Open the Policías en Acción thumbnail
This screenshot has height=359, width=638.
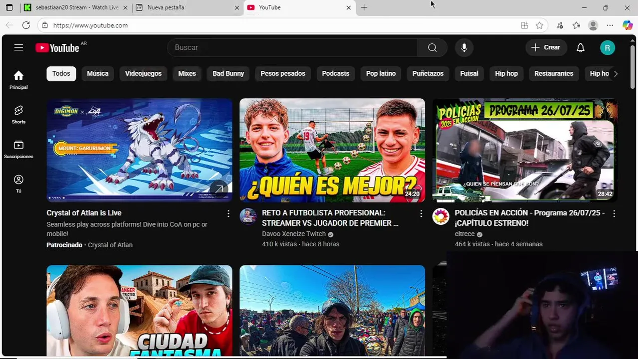pyautogui.click(x=525, y=150)
